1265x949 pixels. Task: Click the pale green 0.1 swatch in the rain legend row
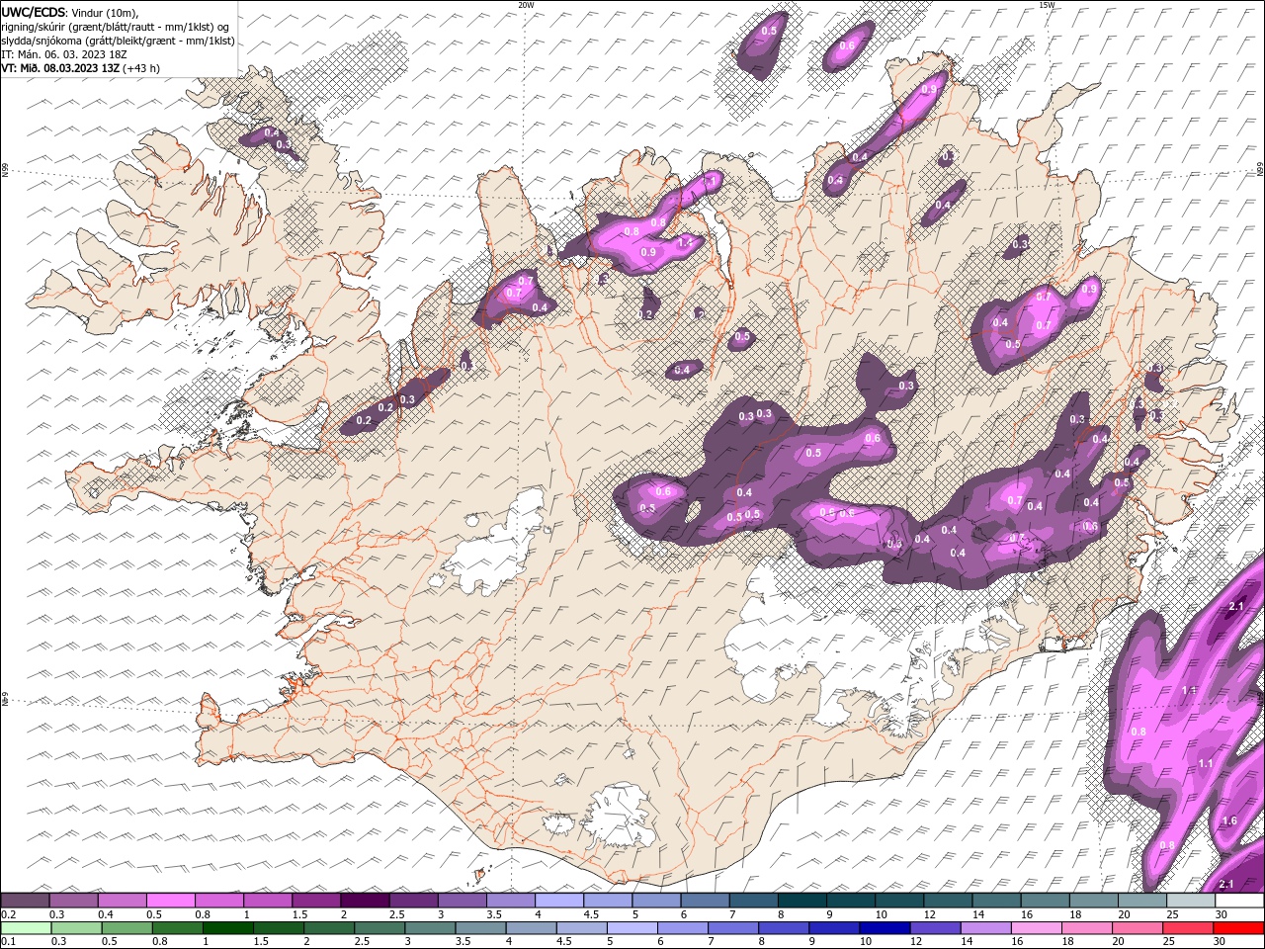pyautogui.click(x=27, y=928)
